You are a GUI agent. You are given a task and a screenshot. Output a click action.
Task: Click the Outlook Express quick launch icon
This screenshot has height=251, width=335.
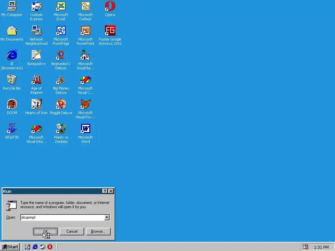point(43,247)
